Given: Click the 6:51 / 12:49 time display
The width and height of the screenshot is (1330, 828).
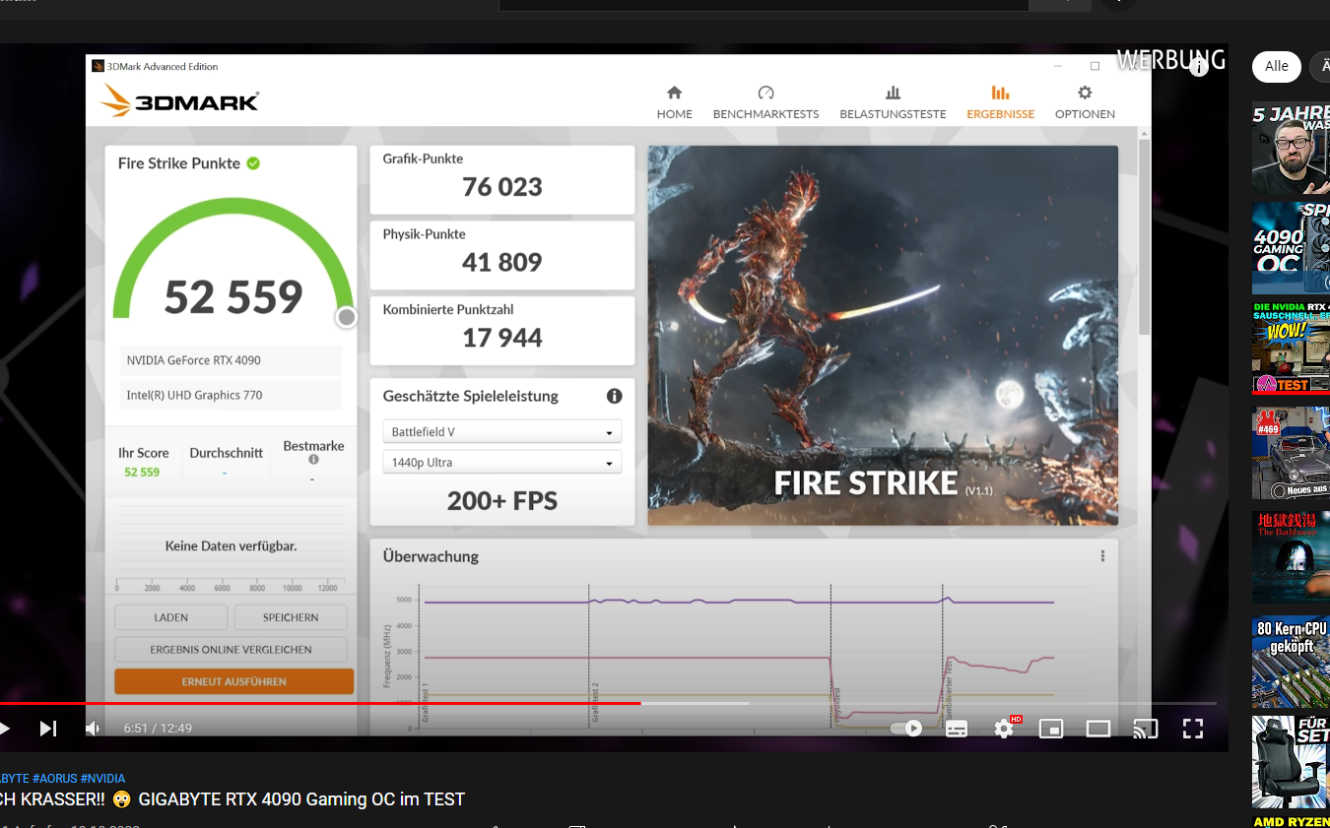Looking at the screenshot, I should coord(158,729).
